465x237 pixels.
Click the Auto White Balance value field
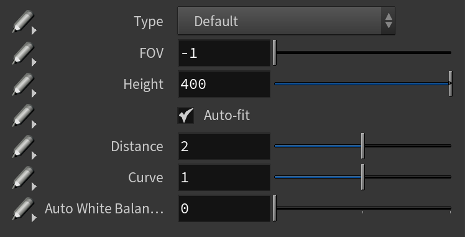click(x=224, y=209)
